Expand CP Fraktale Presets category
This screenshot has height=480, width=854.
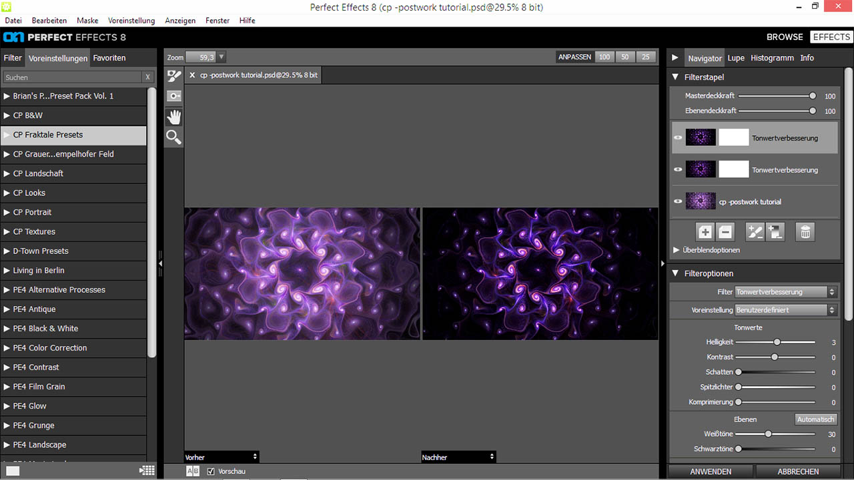(7, 135)
